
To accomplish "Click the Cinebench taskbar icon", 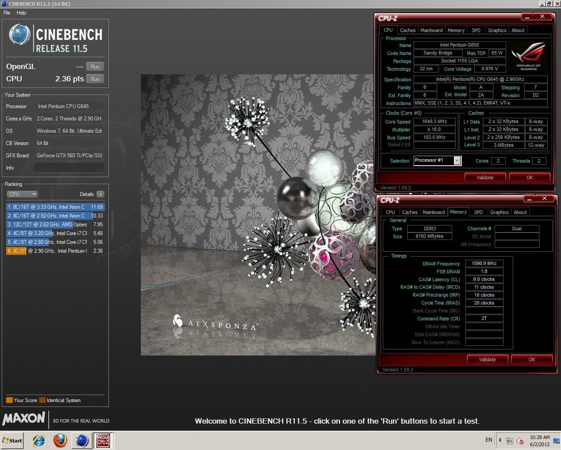I will [82, 441].
